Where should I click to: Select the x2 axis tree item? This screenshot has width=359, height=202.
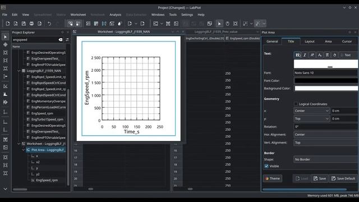point(38,162)
